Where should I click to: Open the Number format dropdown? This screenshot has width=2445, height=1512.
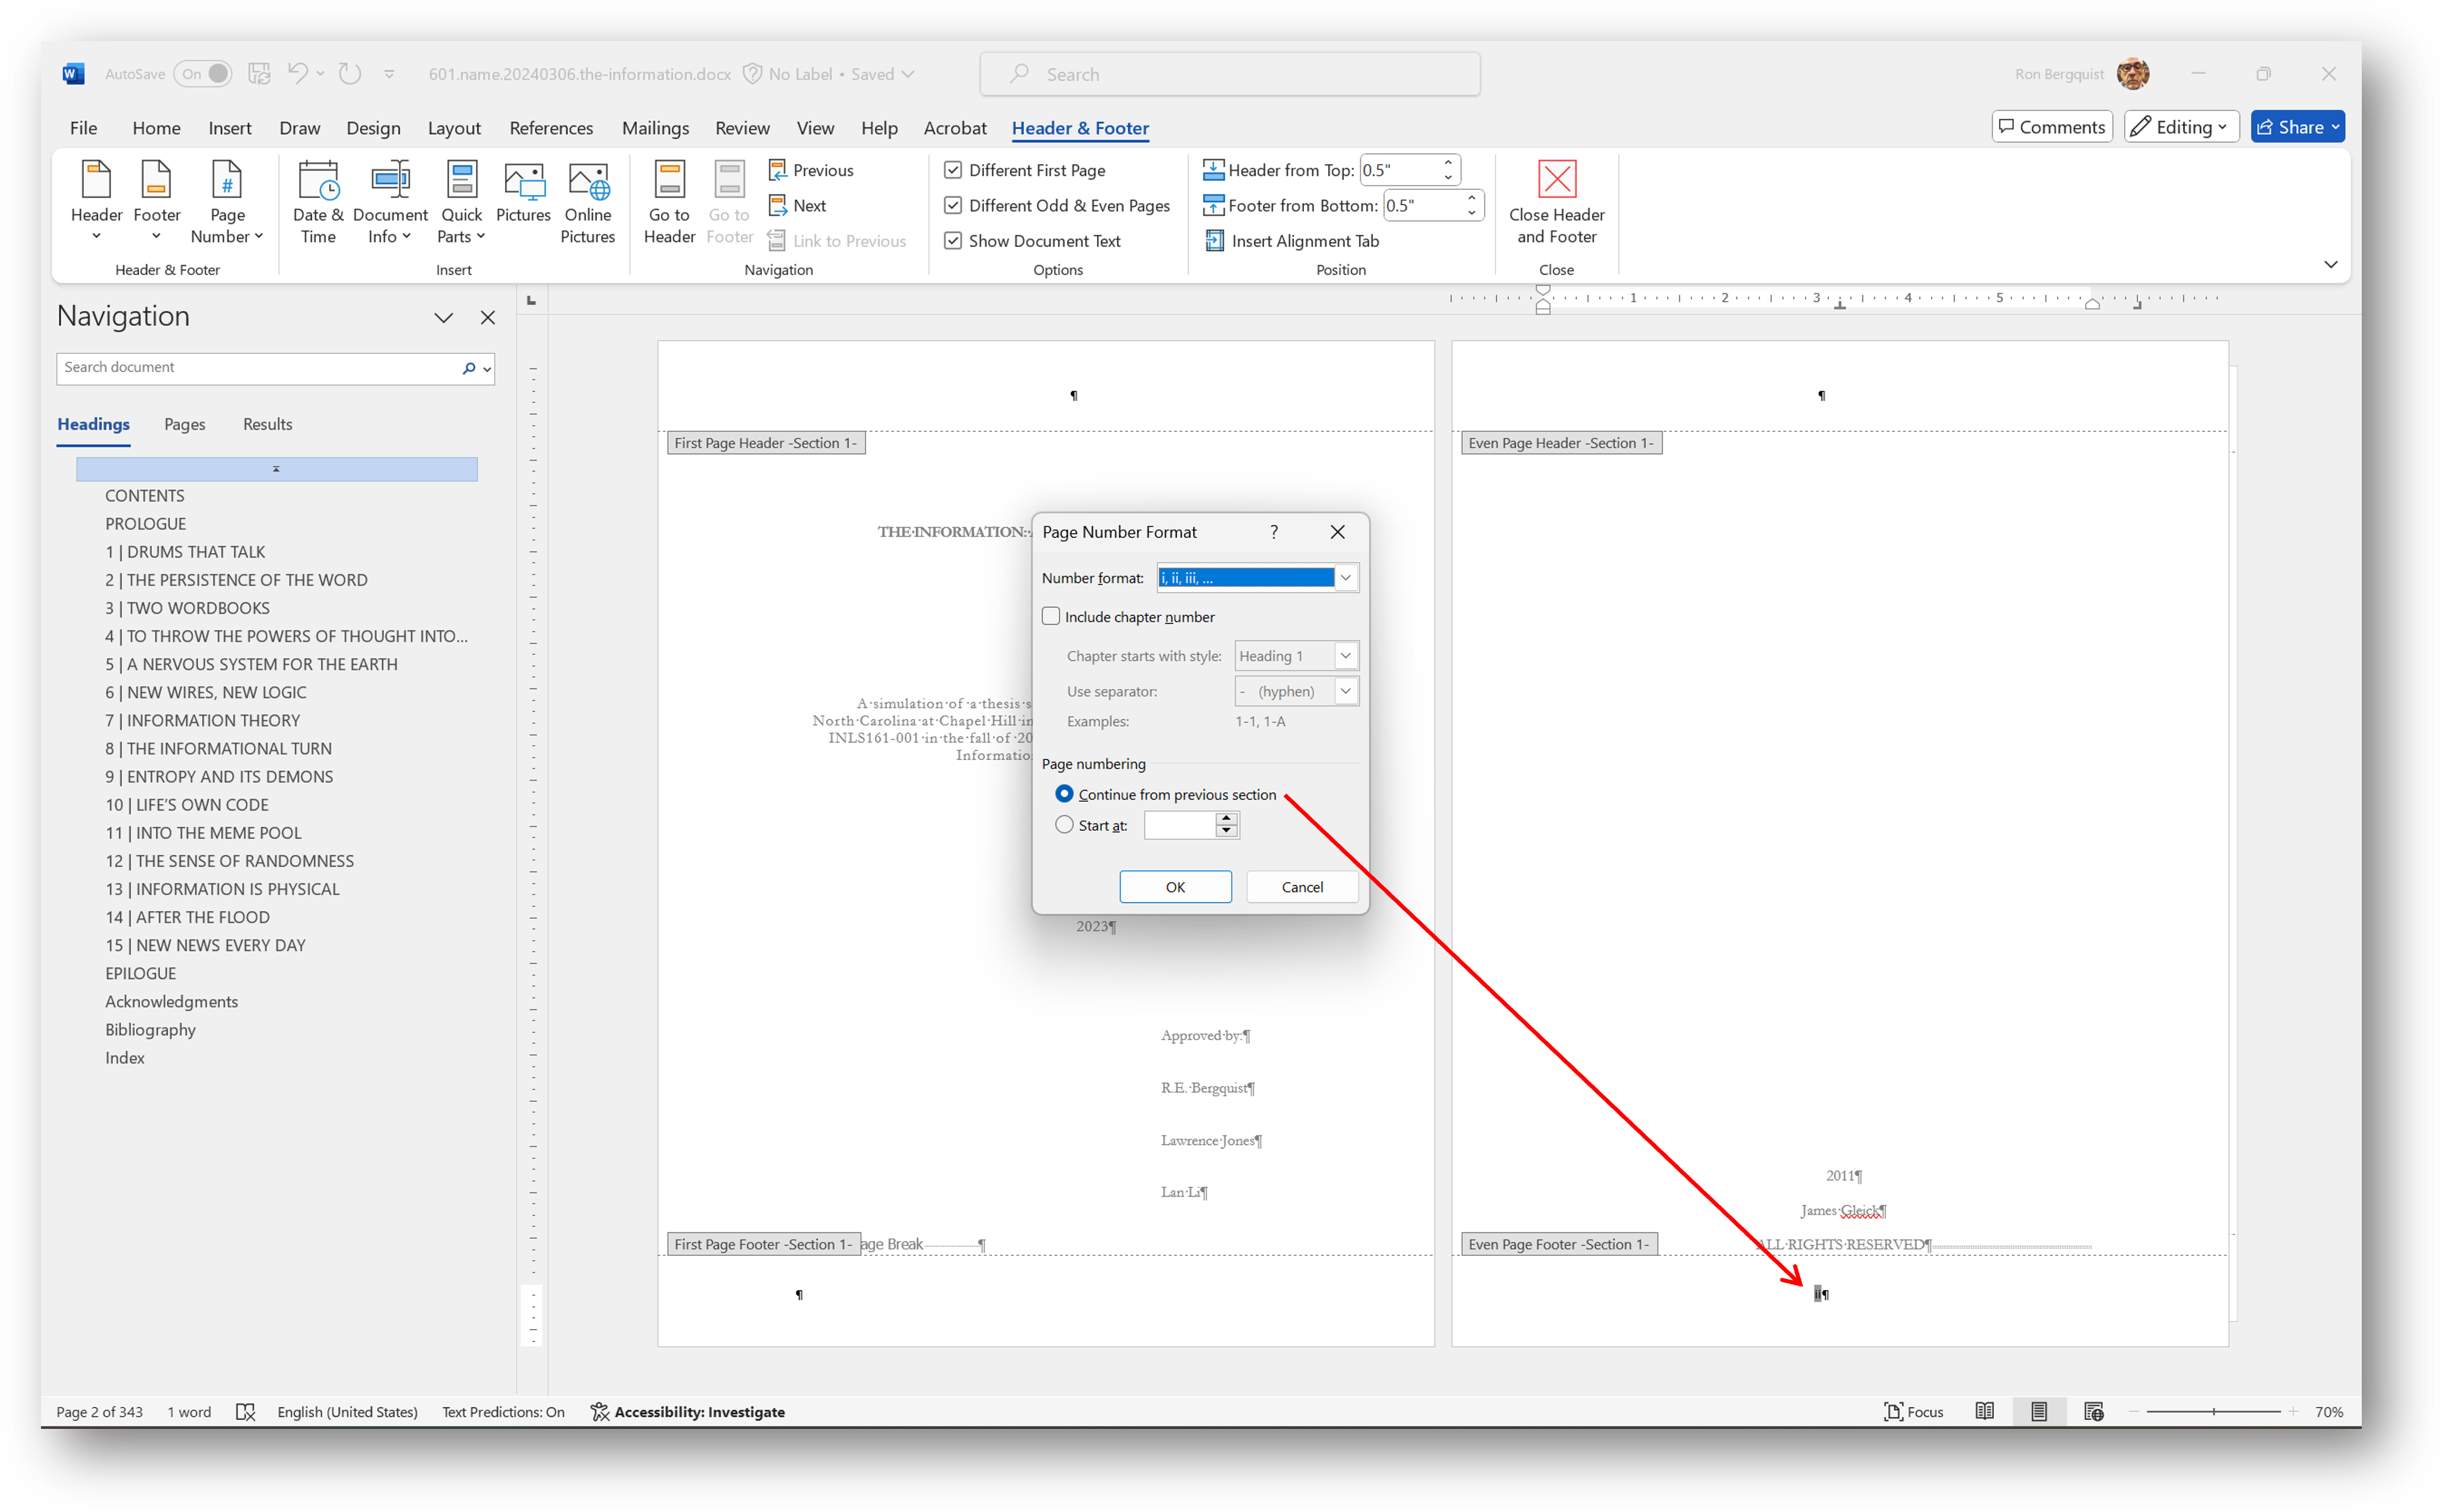pyautogui.click(x=1346, y=577)
